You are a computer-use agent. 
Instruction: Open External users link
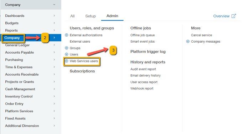80,42
